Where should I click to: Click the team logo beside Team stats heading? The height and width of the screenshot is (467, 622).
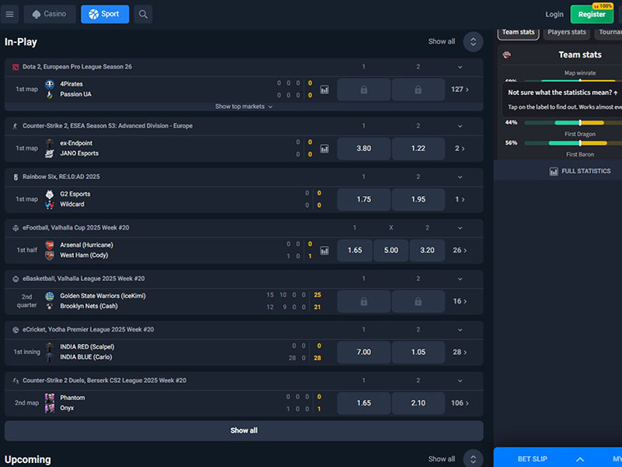(x=507, y=54)
